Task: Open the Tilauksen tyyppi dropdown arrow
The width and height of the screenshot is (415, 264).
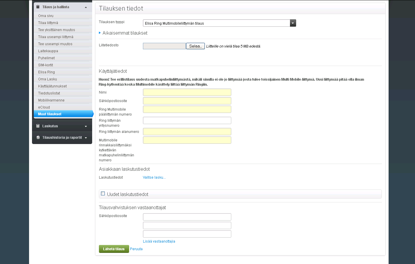Action: (293, 23)
